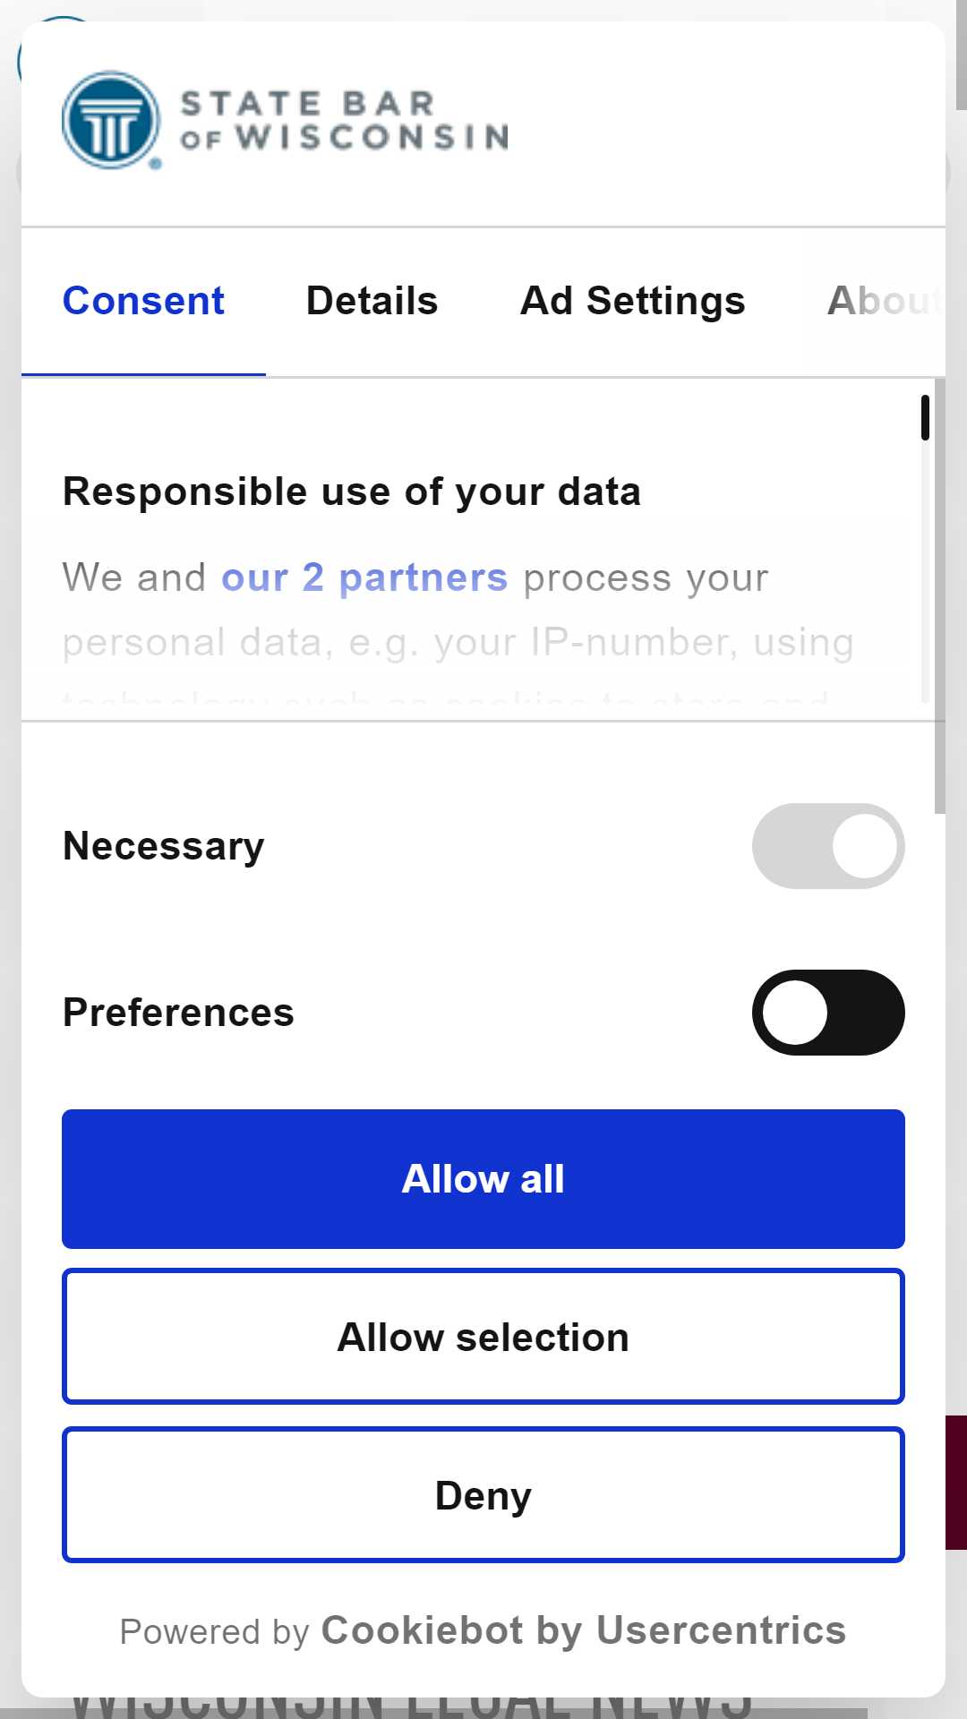Click the Deny button
The width and height of the screenshot is (967, 1719).
483,1495
